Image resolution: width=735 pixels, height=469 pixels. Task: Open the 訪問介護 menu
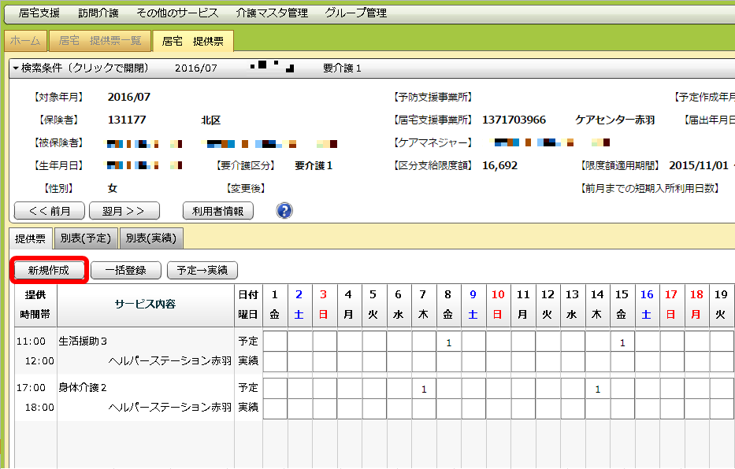pos(101,13)
